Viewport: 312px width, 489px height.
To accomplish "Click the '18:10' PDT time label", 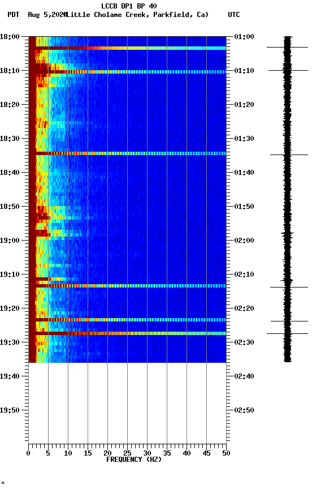I will click(x=10, y=71).
